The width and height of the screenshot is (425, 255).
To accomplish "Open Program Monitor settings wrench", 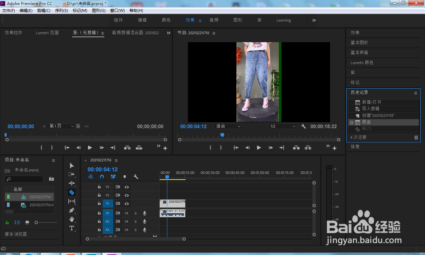I will pyautogui.click(x=303, y=127).
